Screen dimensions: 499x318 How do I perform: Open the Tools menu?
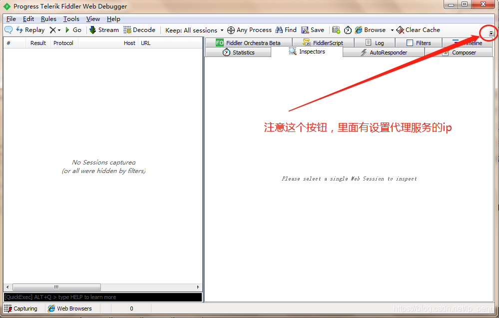[71, 19]
